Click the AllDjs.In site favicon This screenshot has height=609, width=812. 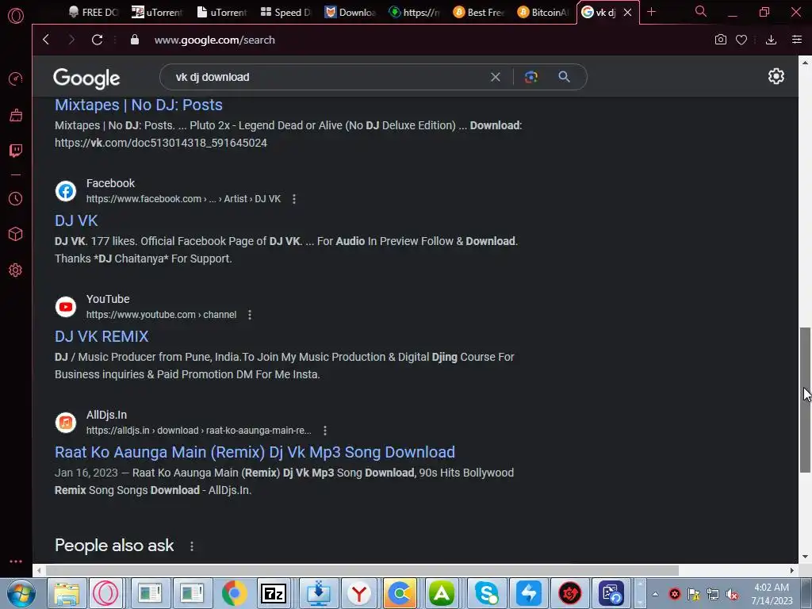(66, 423)
